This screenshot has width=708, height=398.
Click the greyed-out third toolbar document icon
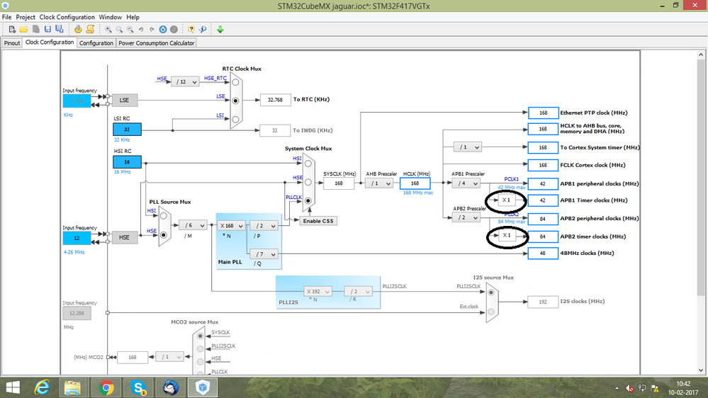click(35, 29)
